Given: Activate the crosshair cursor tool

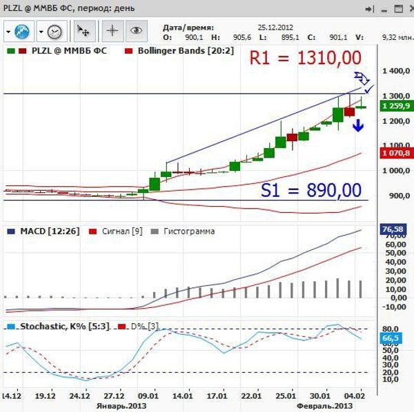Looking at the screenshot, I should pyautogui.click(x=112, y=31).
